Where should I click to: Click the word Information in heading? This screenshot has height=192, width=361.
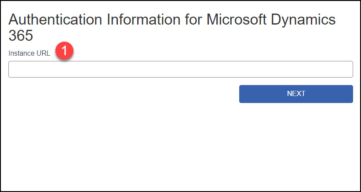click(x=143, y=19)
